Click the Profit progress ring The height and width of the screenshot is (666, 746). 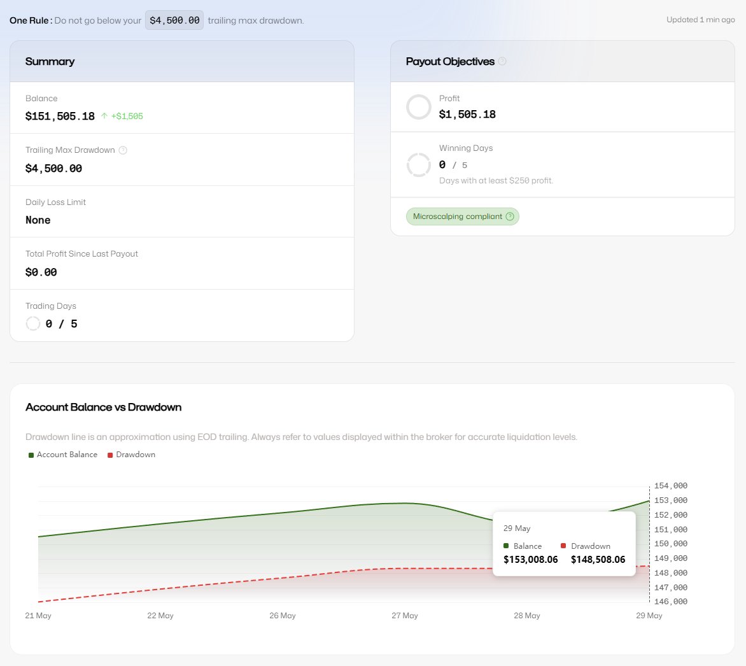click(x=419, y=107)
